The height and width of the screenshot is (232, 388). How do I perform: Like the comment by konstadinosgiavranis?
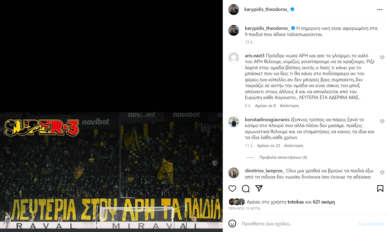(382, 121)
